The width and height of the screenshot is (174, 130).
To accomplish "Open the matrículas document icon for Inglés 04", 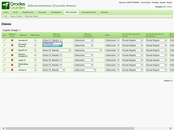I will click(x=35, y=60).
